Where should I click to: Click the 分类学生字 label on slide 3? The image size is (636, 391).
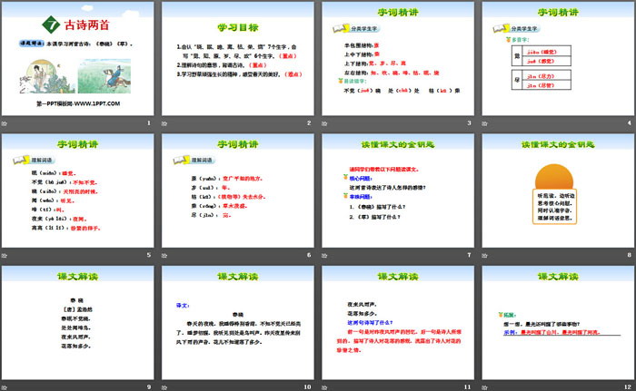[x=363, y=31]
